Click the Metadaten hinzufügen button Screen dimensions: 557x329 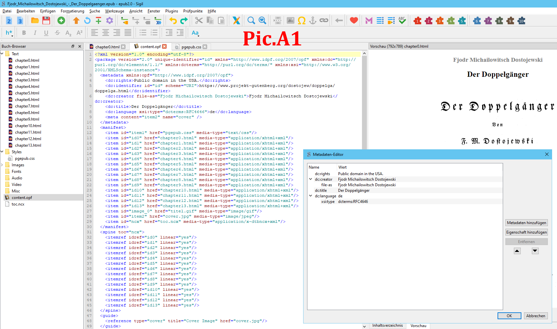(526, 223)
